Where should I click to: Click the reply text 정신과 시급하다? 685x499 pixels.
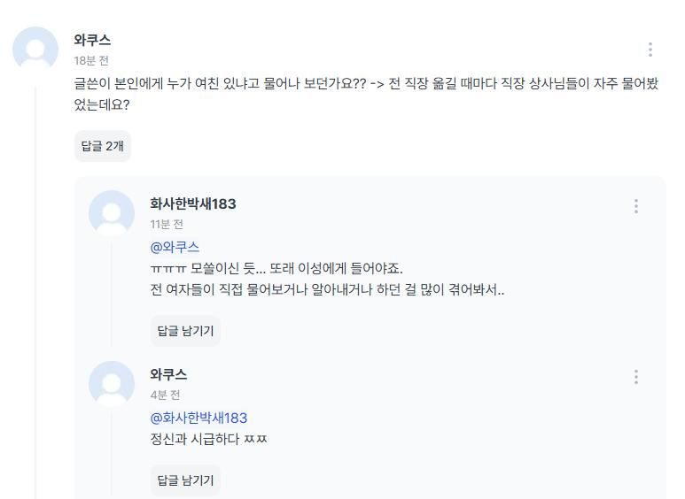(208, 439)
